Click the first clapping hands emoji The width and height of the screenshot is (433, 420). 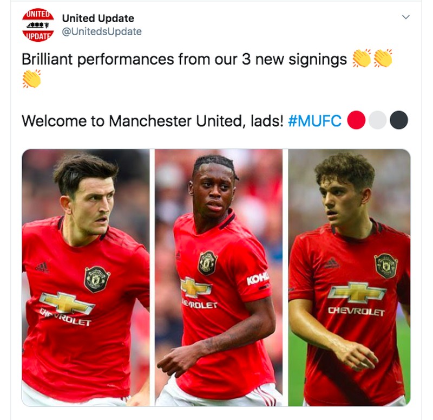tap(362, 58)
